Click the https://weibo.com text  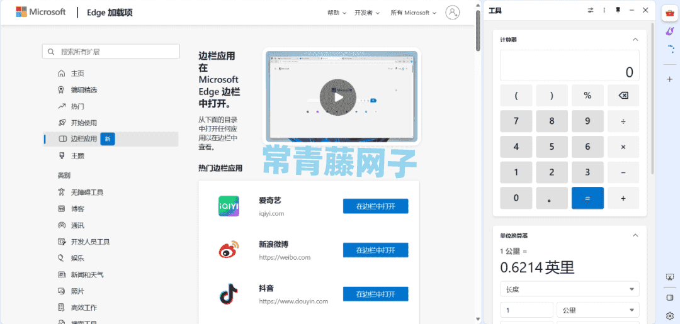285,257
